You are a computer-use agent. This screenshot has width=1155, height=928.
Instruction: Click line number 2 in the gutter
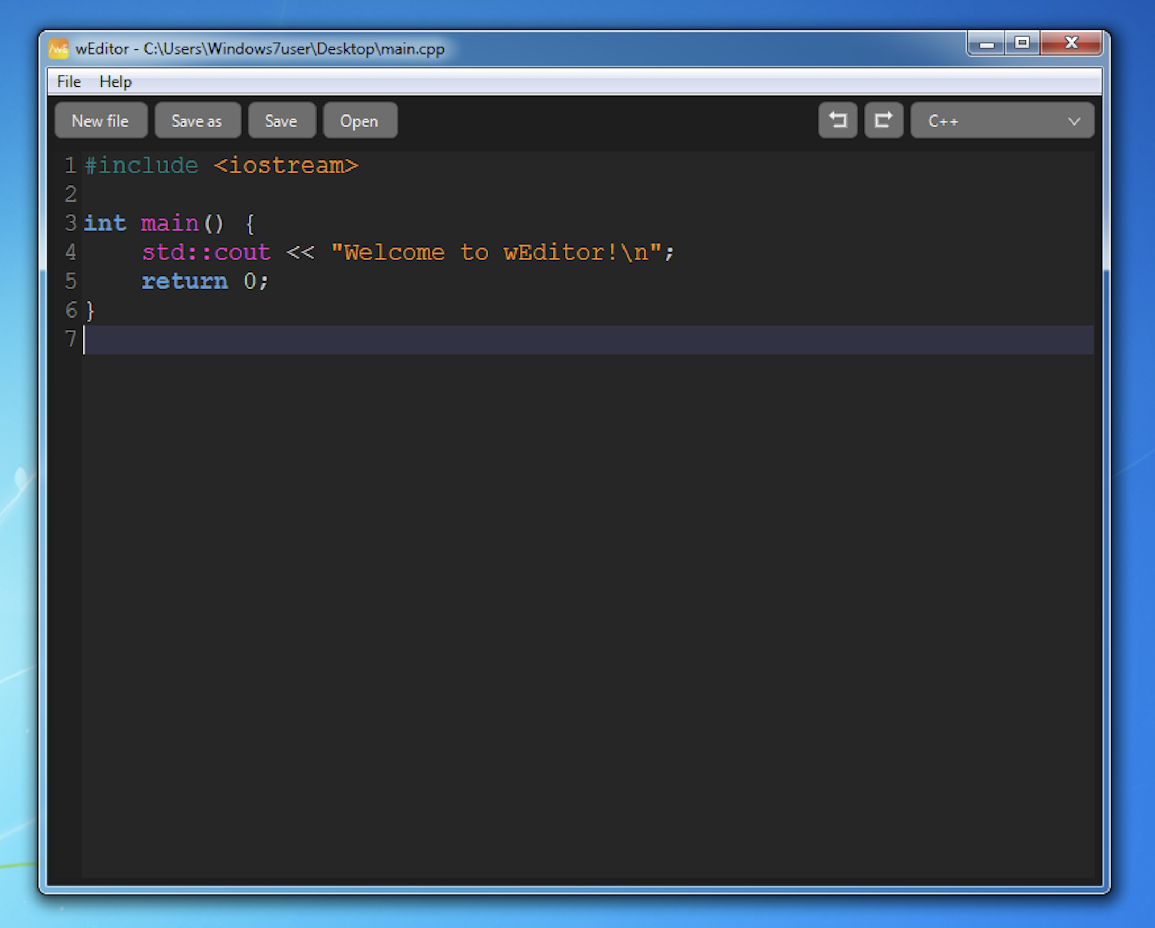pyautogui.click(x=71, y=194)
